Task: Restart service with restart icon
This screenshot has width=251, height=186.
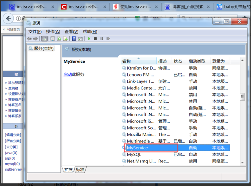Action: point(108,39)
